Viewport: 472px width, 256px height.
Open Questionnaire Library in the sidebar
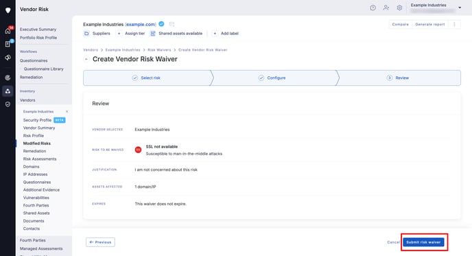[x=44, y=69]
